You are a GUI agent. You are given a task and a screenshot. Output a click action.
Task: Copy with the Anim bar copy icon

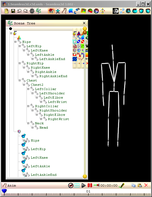(133, 185)
